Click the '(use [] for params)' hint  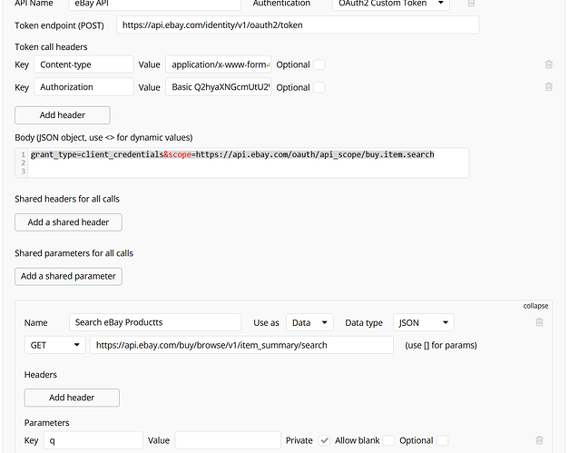[x=441, y=345]
